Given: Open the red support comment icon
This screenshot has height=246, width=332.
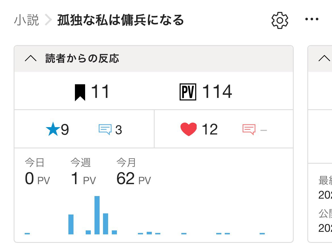Looking at the screenshot, I should [x=249, y=130].
